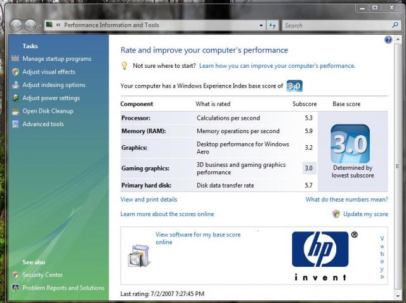Image resolution: width=406 pixels, height=303 pixels.
Task: Click the Problem Reports and Solutions icon
Action: 15,288
